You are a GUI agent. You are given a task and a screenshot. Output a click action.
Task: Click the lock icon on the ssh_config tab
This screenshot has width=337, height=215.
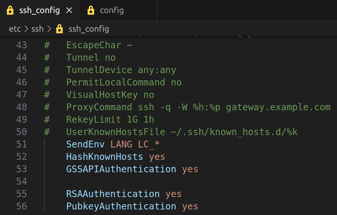pos(10,10)
